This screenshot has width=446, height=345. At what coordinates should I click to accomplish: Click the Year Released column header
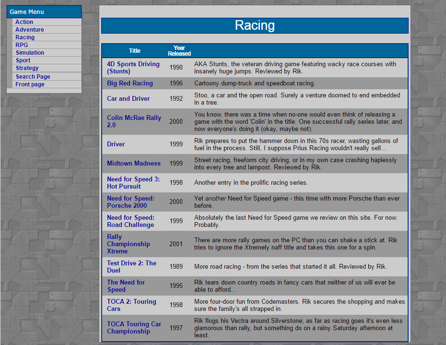[x=179, y=51]
